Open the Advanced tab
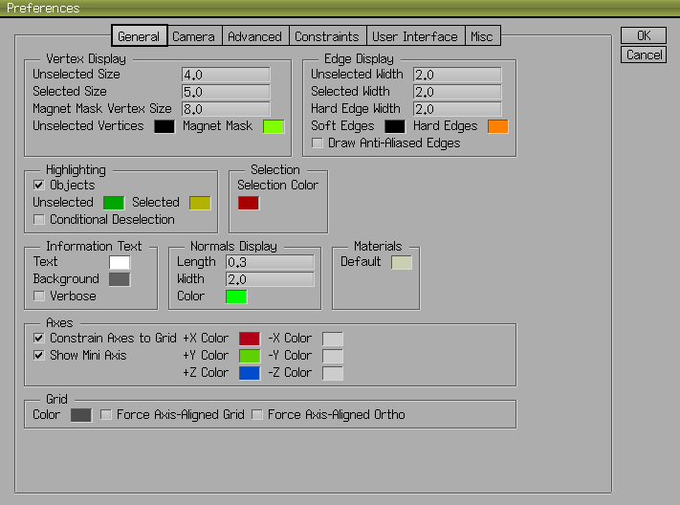This screenshot has height=505, width=680. click(x=254, y=36)
